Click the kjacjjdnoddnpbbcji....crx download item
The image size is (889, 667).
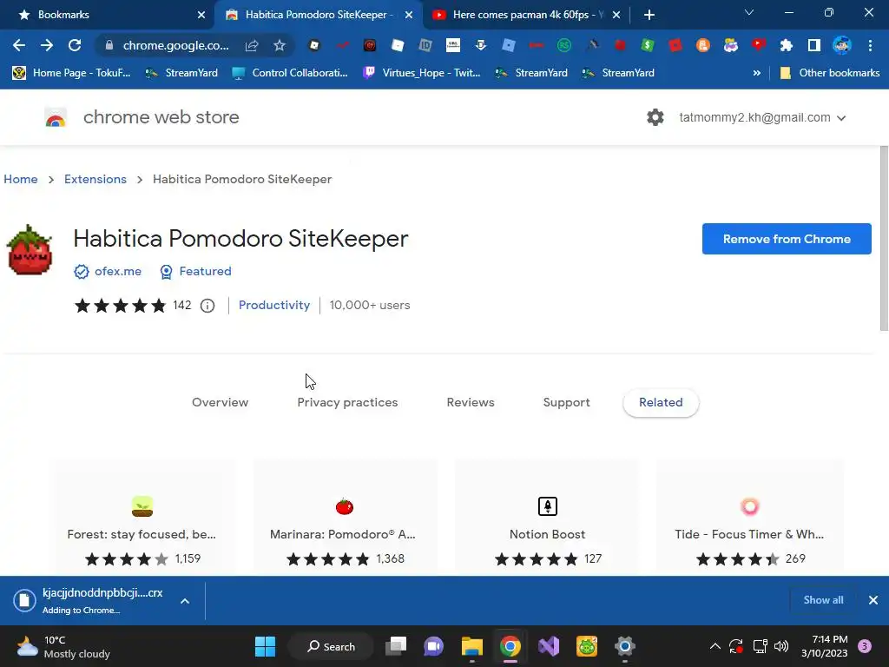pyautogui.click(x=102, y=601)
